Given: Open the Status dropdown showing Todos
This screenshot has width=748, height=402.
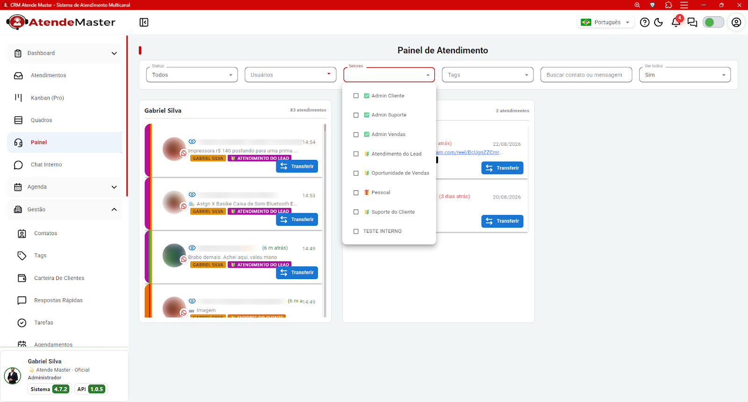Looking at the screenshot, I should (x=192, y=75).
